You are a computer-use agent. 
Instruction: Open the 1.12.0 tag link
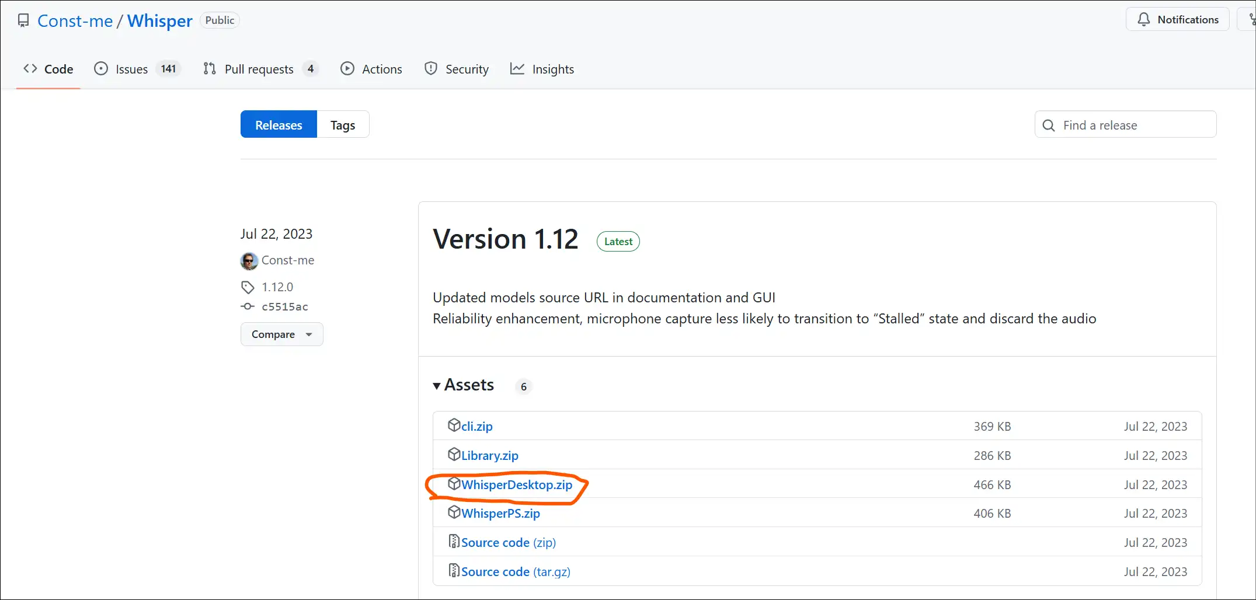click(277, 287)
